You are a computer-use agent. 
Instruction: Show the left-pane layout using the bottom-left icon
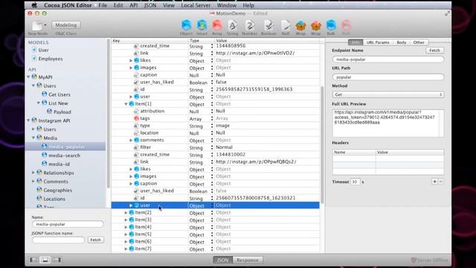(x=33, y=260)
